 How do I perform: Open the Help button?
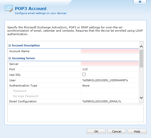pos(137,131)
